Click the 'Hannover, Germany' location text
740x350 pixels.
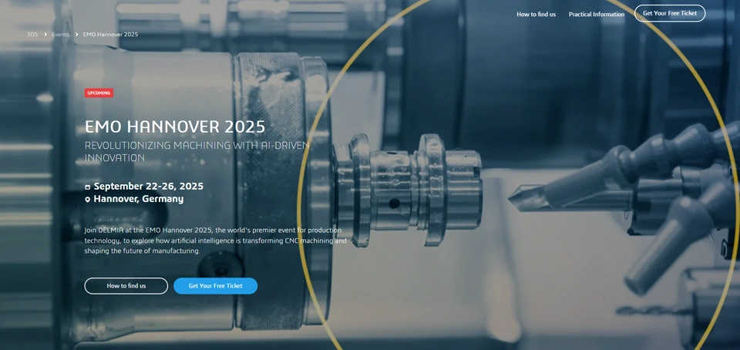coord(139,199)
